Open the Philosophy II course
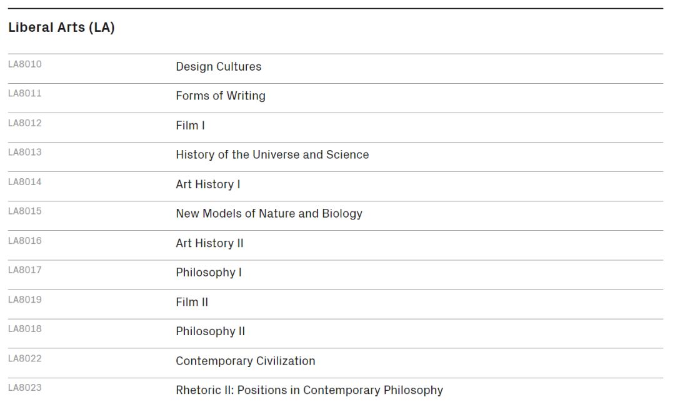The width and height of the screenshot is (675, 419). point(210,331)
